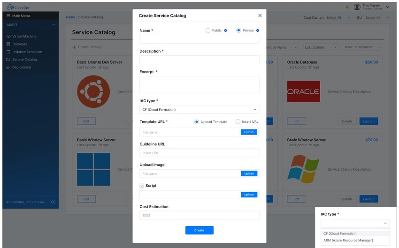Open the Cost Center Select All dropdown
This screenshot has height=248, width=399.
click(338, 17)
